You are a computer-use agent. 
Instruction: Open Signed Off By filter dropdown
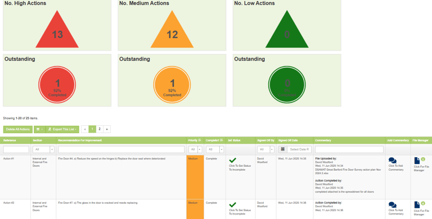[x=265, y=149]
